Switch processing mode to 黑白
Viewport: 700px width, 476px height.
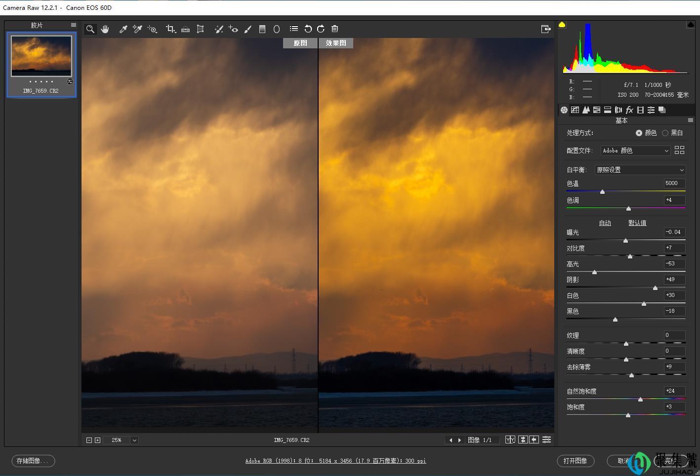tap(665, 132)
